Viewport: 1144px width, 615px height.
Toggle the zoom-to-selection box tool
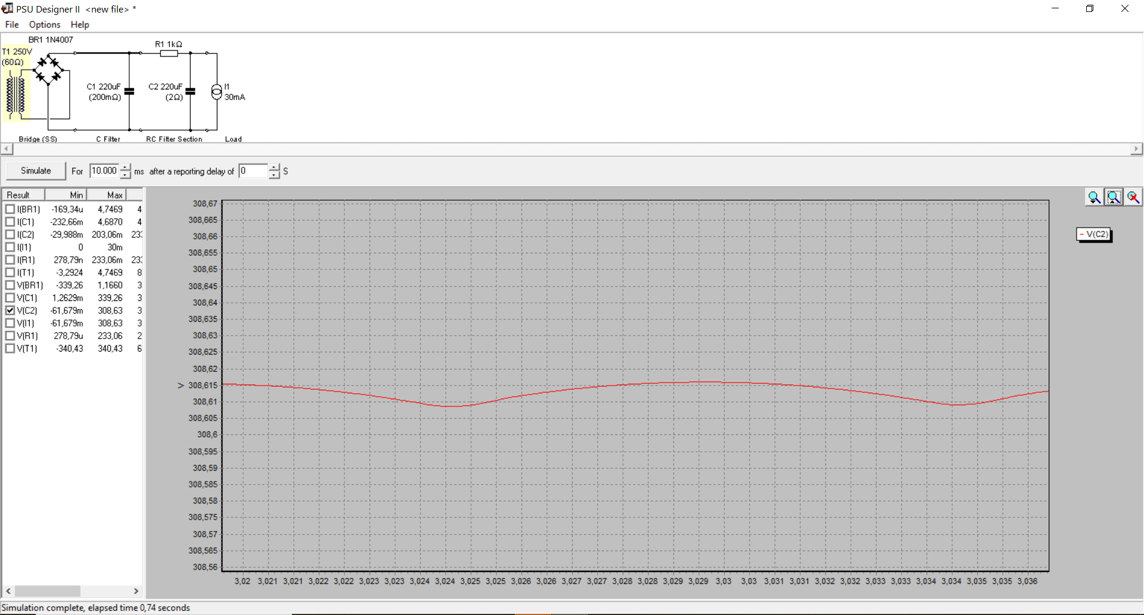[1114, 197]
